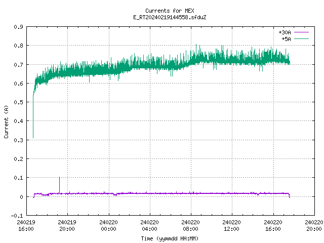
Task: Click the x-axis tick 240220 20:00
Action: point(314,225)
